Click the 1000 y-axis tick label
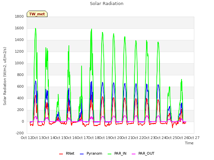This screenshot has height=160, width=214. (x=19, y=63)
